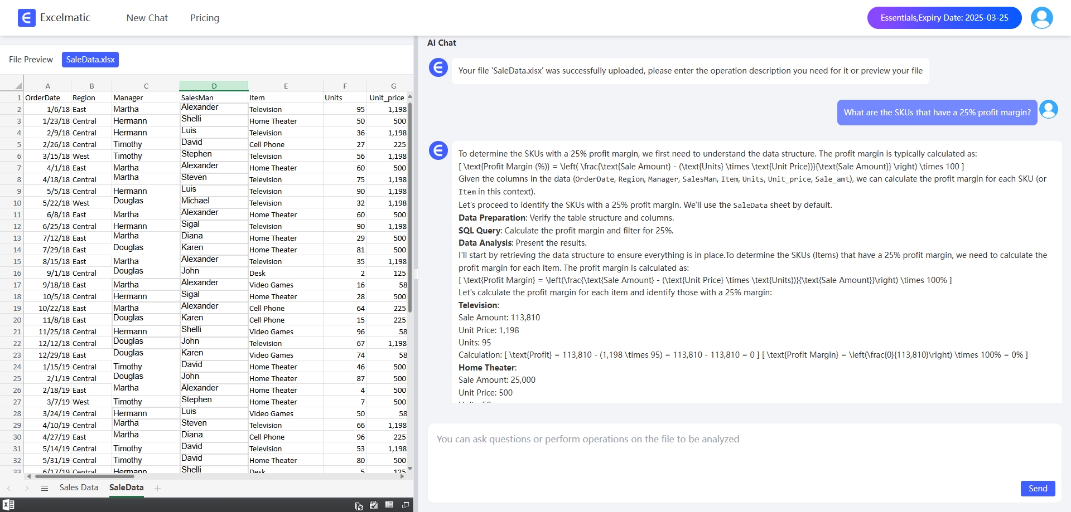Open the user profile avatar menu
This screenshot has height=512, width=1071.
click(x=1041, y=18)
